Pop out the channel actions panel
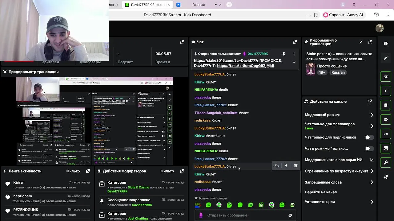Image resolution: width=394 pixels, height=221 pixels. pos(370,101)
